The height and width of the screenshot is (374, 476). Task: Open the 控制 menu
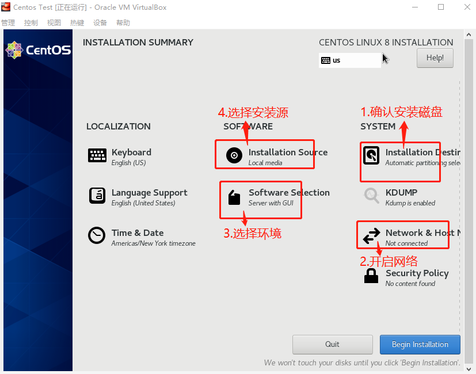31,23
